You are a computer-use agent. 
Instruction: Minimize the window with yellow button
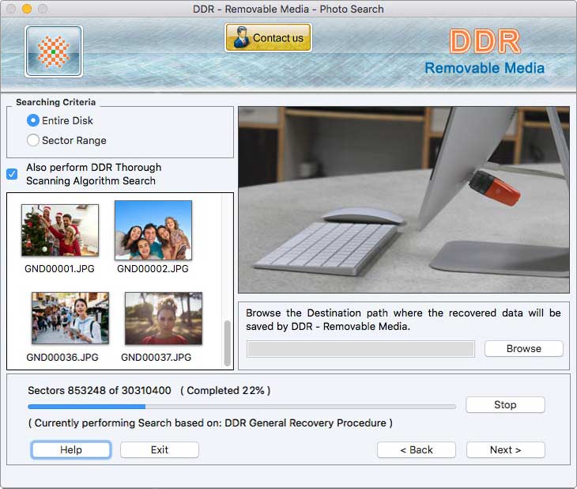27,9
